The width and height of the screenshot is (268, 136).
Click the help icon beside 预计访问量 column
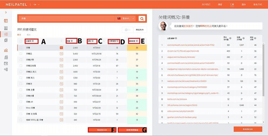(x=230, y=38)
